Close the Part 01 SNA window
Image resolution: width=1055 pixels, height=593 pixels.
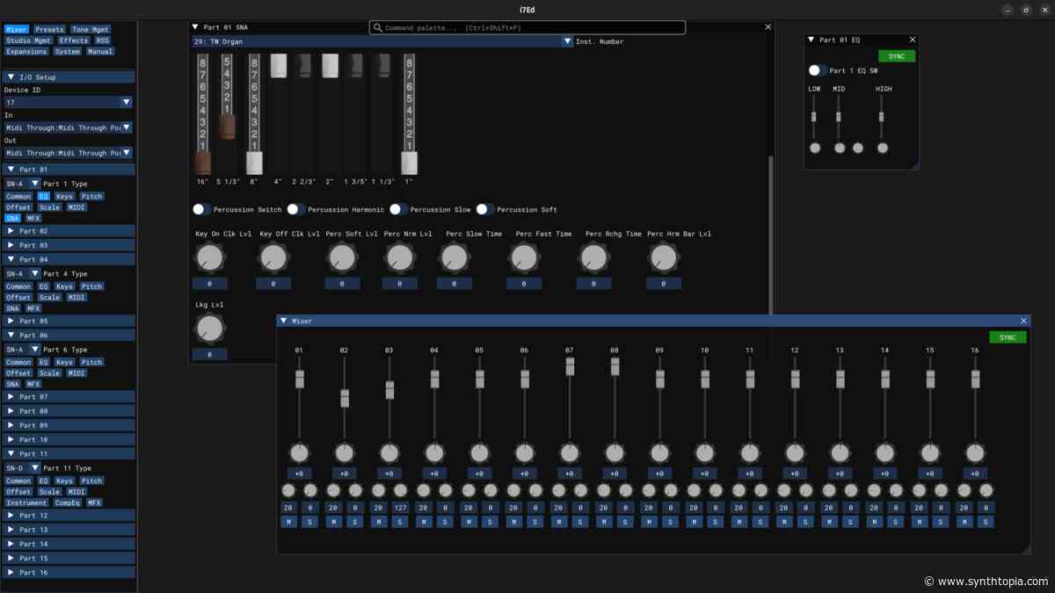click(x=768, y=27)
